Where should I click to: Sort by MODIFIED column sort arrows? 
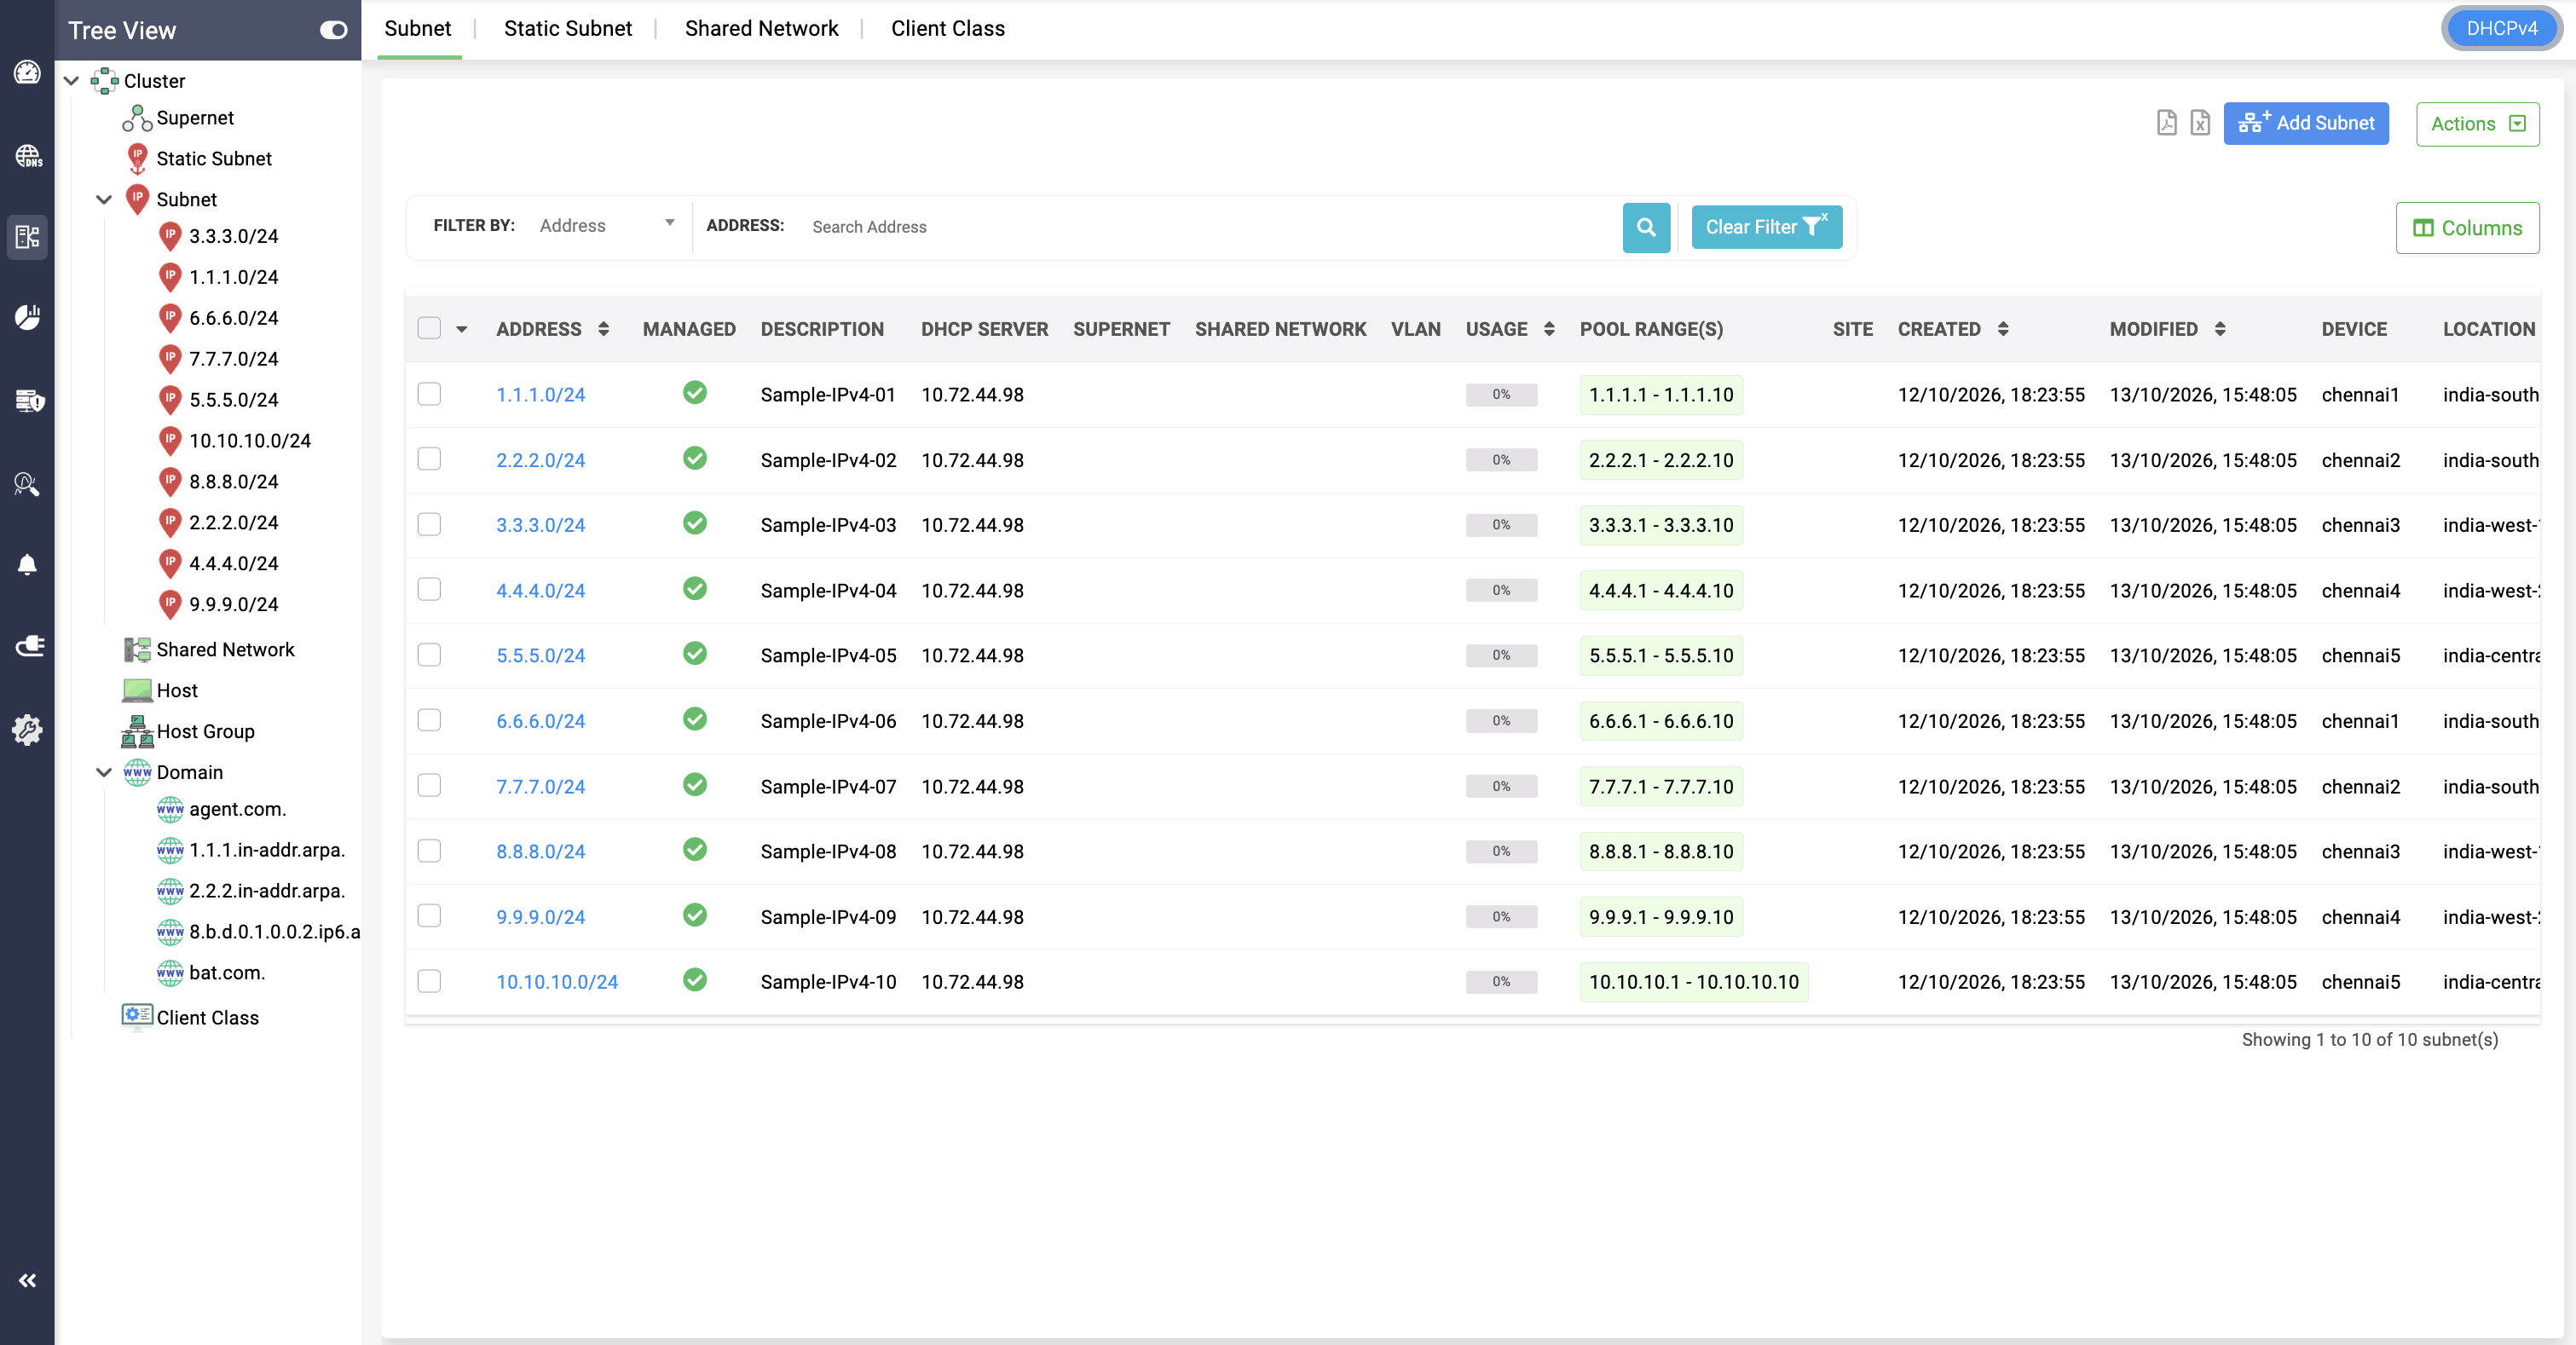coord(2220,329)
